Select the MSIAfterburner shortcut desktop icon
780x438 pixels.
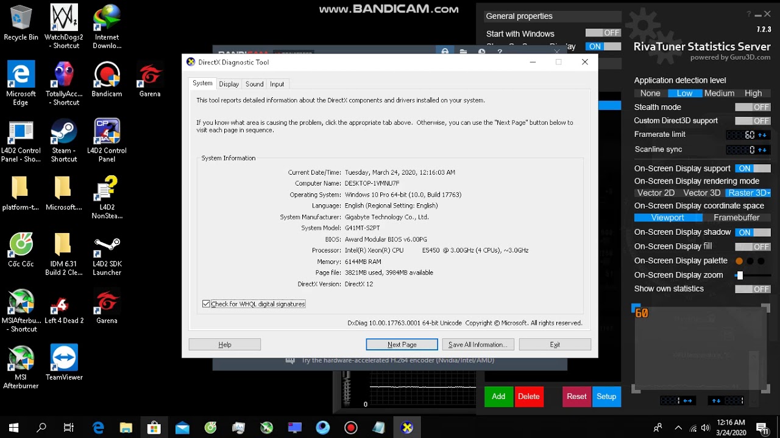tap(21, 311)
